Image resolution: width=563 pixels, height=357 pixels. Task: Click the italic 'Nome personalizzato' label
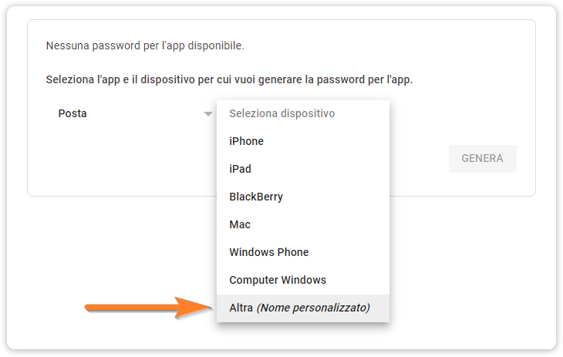(313, 308)
